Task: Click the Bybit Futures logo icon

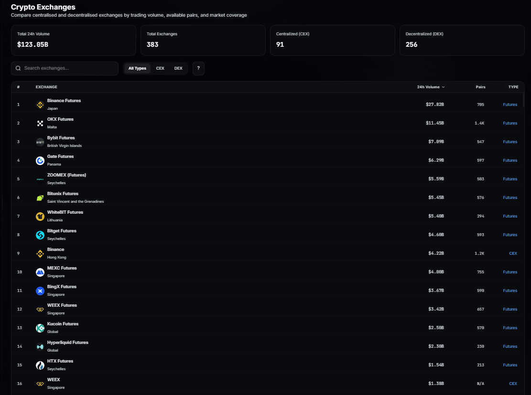Action: click(x=40, y=142)
